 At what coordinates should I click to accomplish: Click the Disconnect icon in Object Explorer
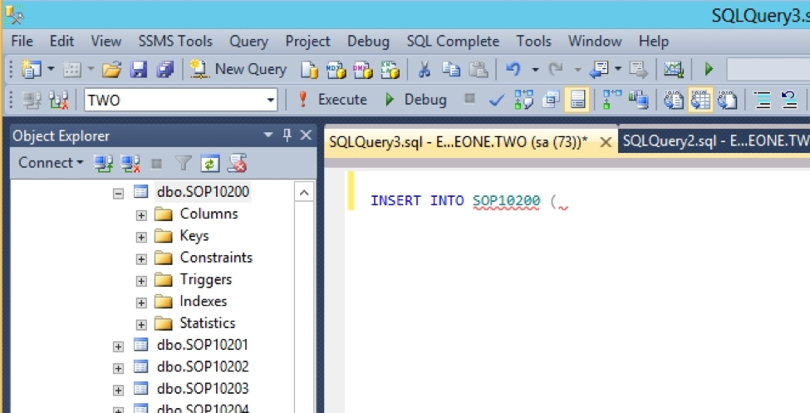(x=130, y=164)
